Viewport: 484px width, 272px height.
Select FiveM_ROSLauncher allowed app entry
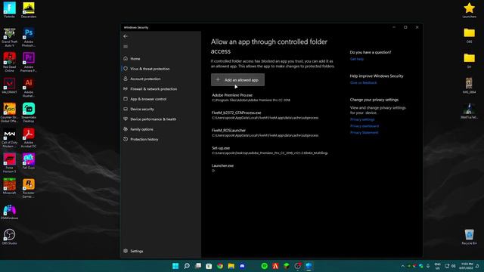coord(265,133)
